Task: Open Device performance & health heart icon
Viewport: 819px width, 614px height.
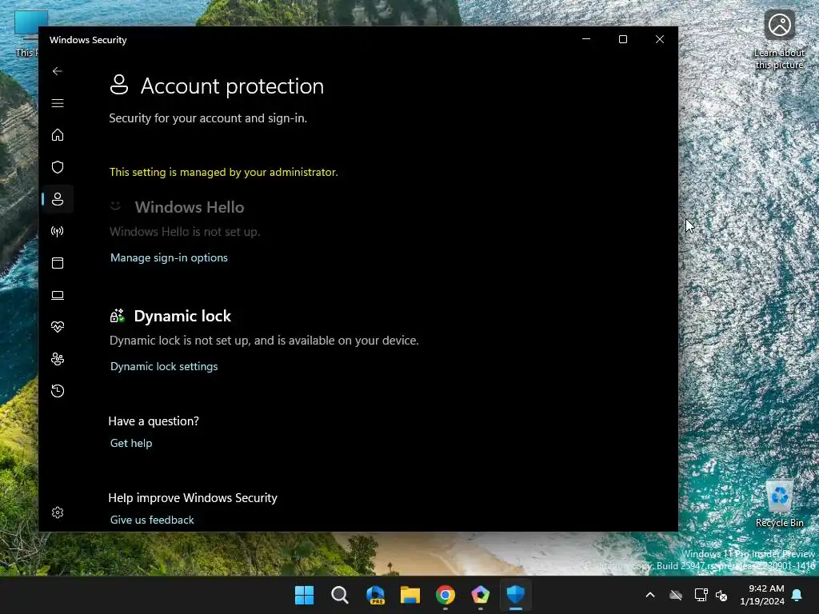Action: (x=58, y=327)
